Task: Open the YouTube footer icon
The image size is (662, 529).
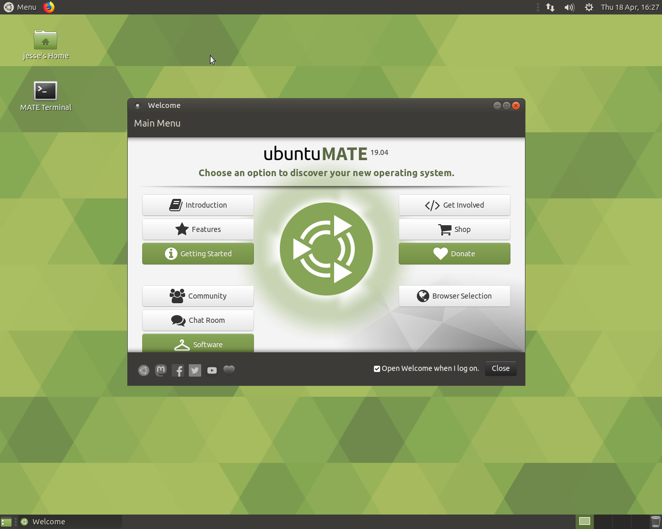Action: [212, 370]
